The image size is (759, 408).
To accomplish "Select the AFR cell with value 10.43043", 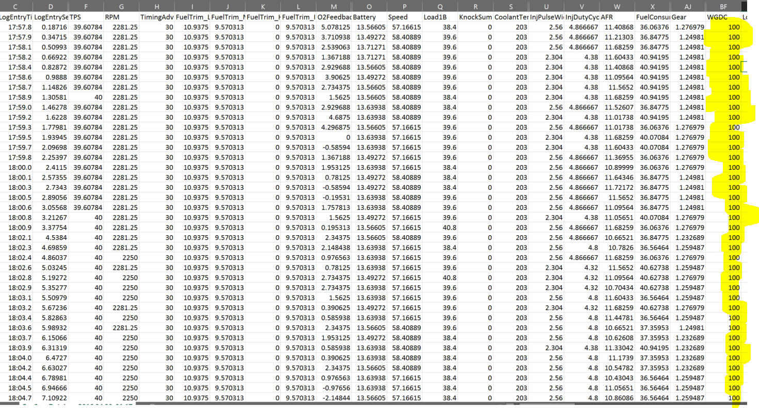I will click(617, 378).
